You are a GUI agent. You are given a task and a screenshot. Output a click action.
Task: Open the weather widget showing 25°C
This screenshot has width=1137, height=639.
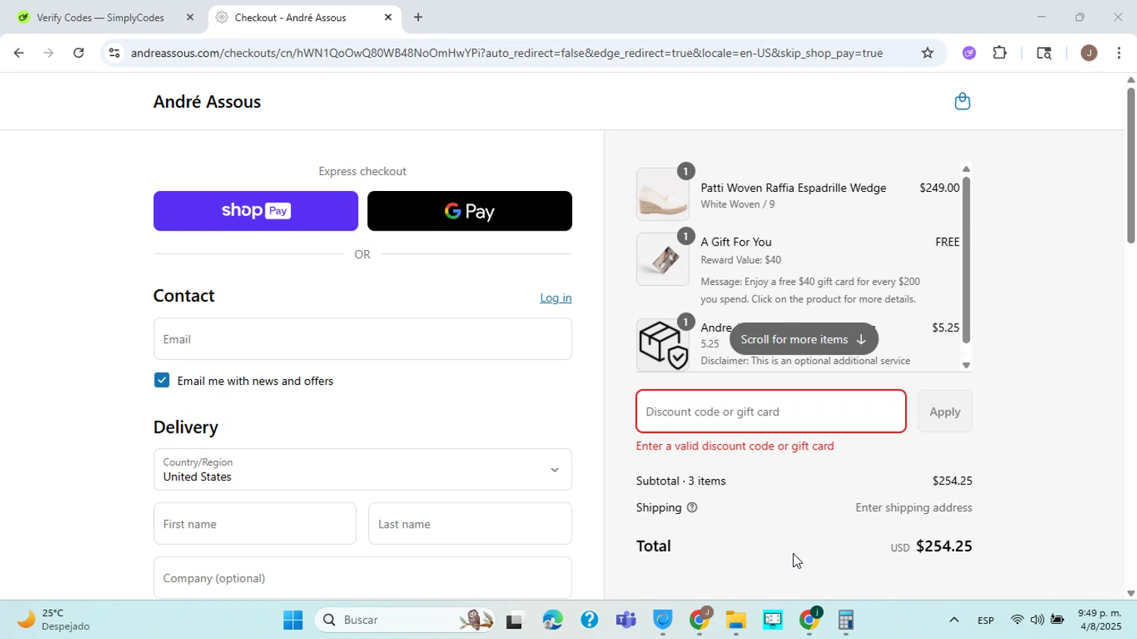tap(55, 619)
